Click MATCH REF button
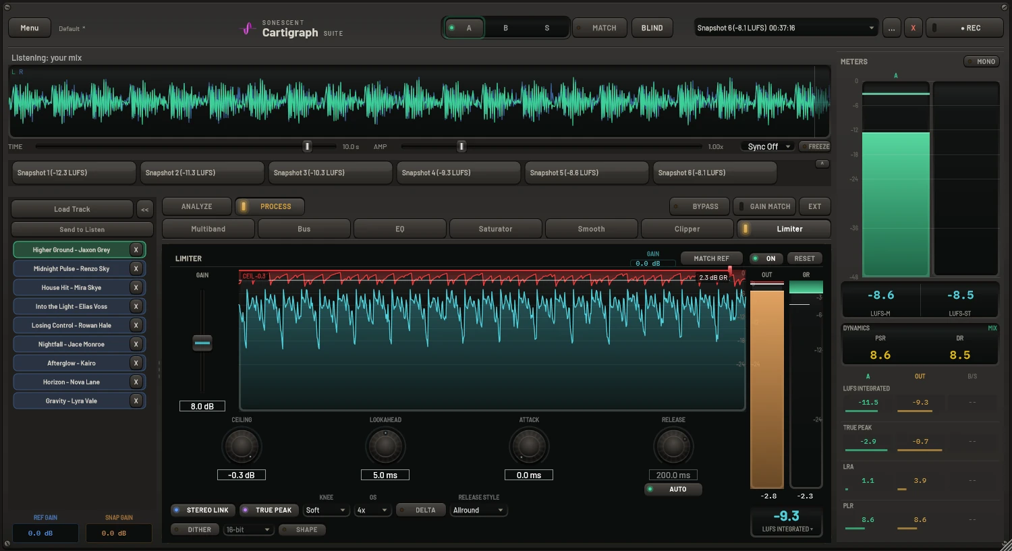Screen dimensions: 1012x551 click(711, 258)
